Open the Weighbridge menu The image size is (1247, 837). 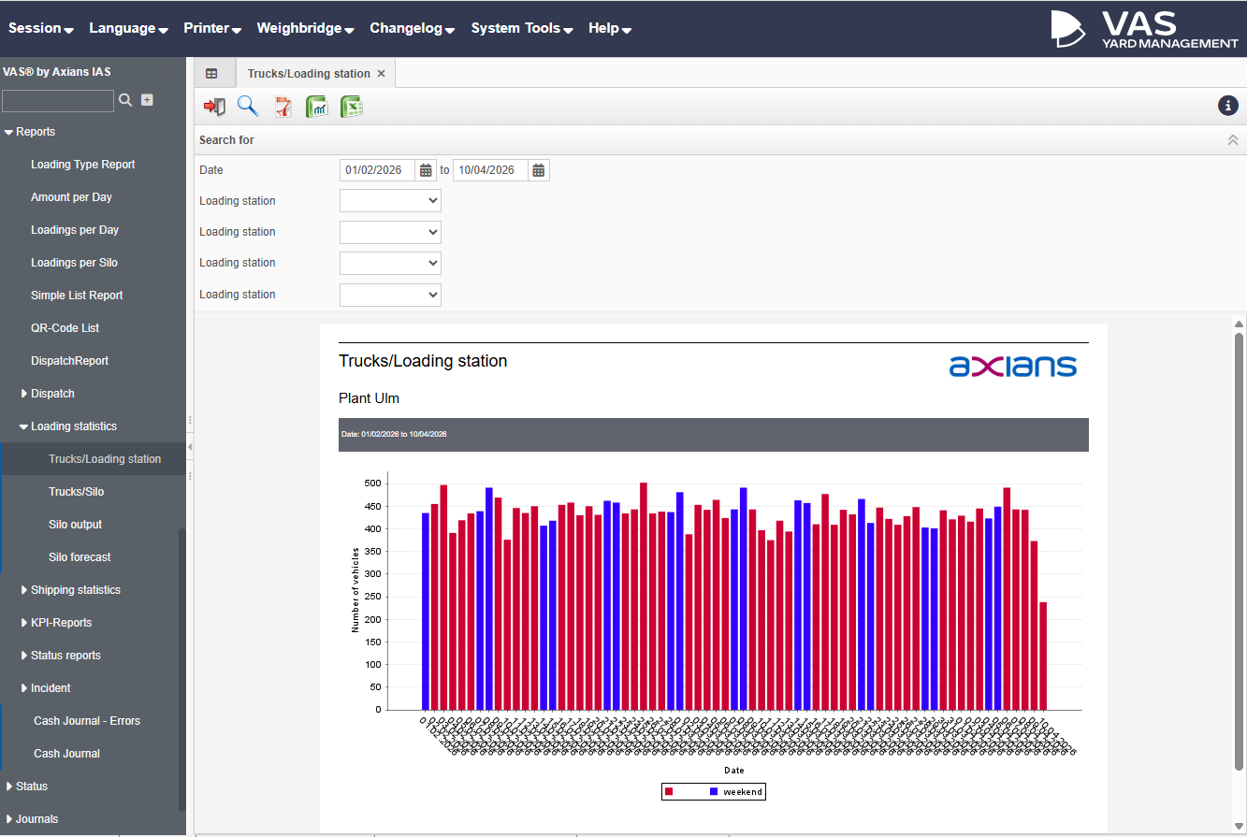pos(305,28)
